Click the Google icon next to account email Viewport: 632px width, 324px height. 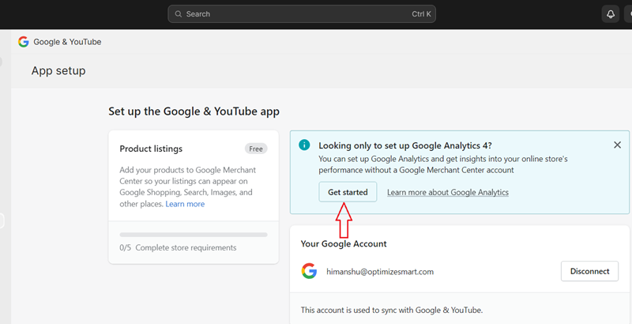click(x=309, y=271)
